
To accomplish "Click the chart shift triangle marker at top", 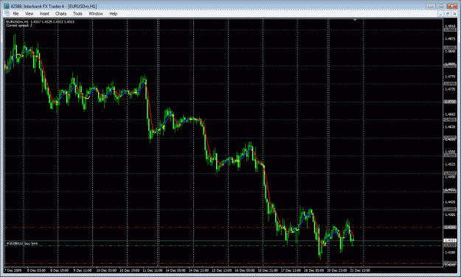I will click(x=355, y=20).
